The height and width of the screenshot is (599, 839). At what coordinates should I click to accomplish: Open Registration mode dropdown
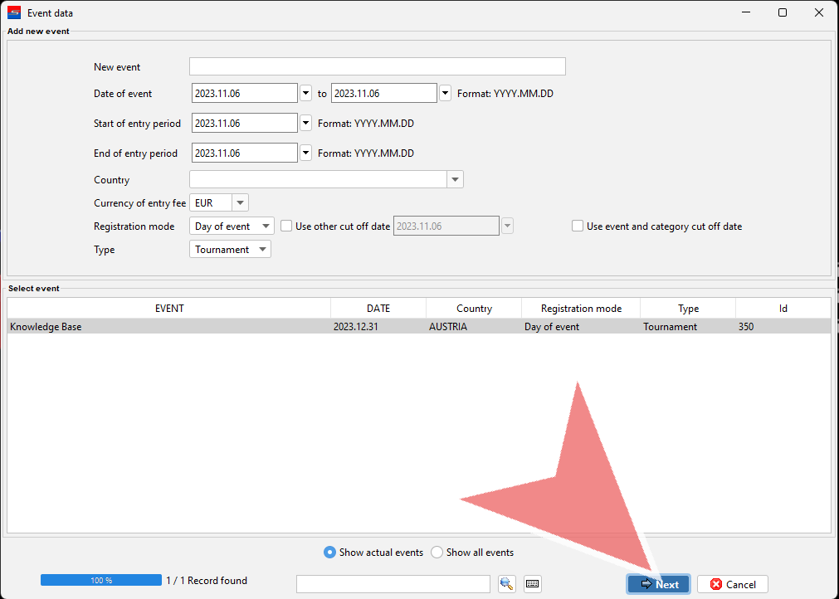tap(265, 226)
